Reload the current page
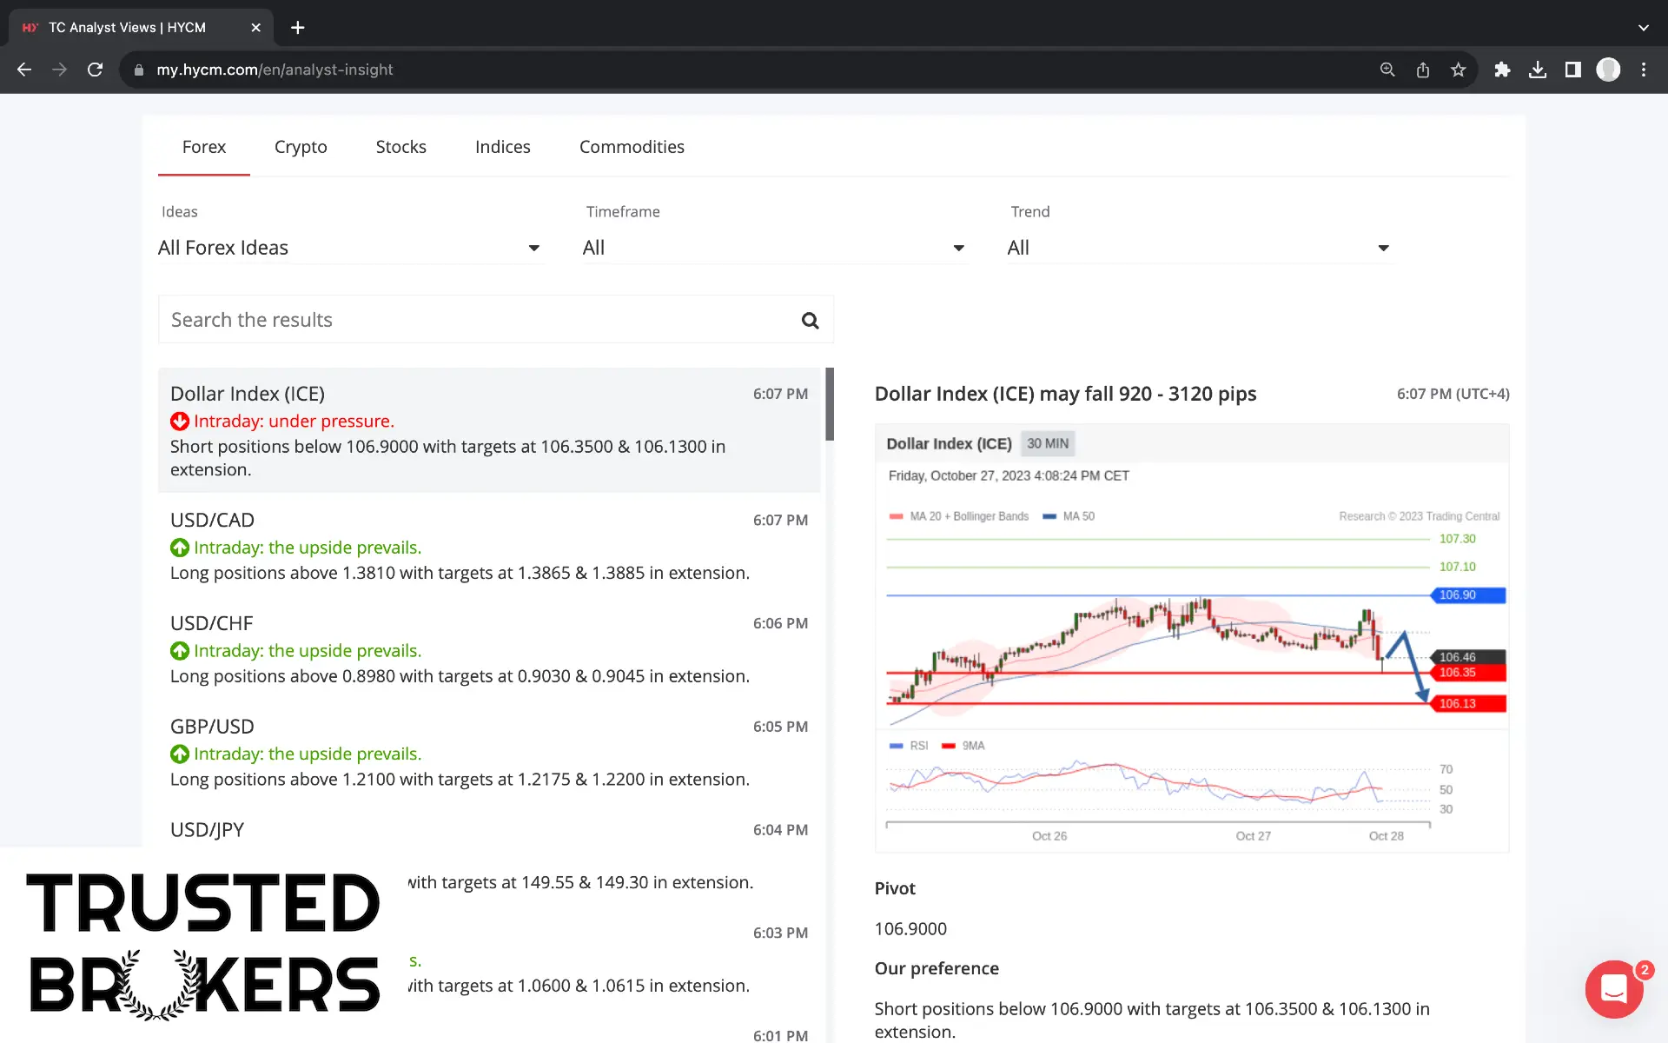This screenshot has width=1668, height=1043. (x=96, y=70)
